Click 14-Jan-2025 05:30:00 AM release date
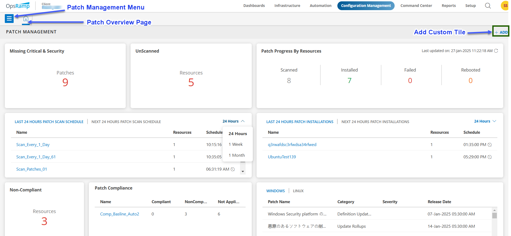 [451, 226]
